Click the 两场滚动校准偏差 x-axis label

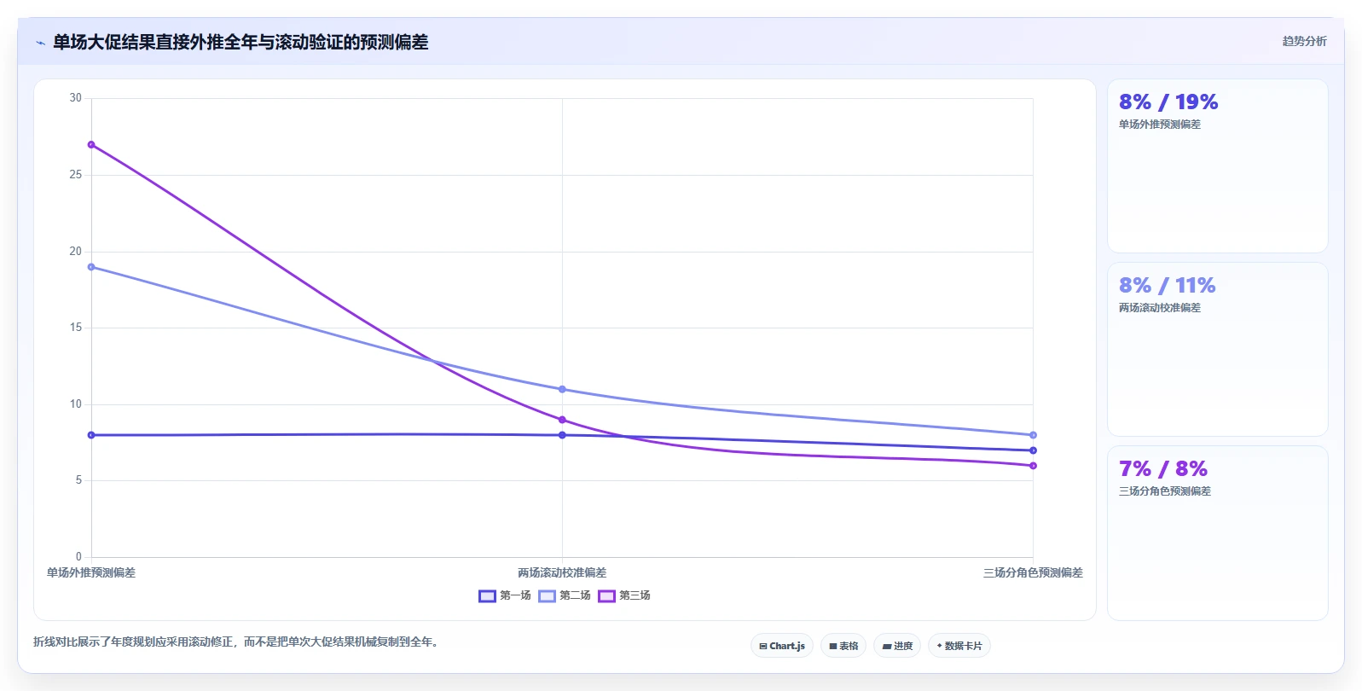coord(562,573)
